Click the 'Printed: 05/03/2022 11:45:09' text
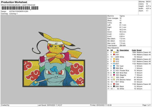The image size is (152, 107). click(101, 105)
